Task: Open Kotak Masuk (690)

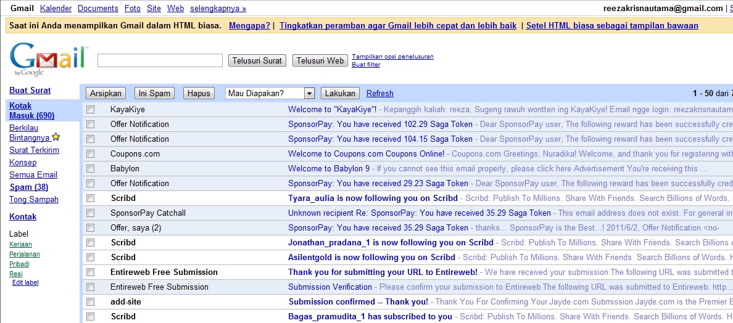Action: (32, 110)
